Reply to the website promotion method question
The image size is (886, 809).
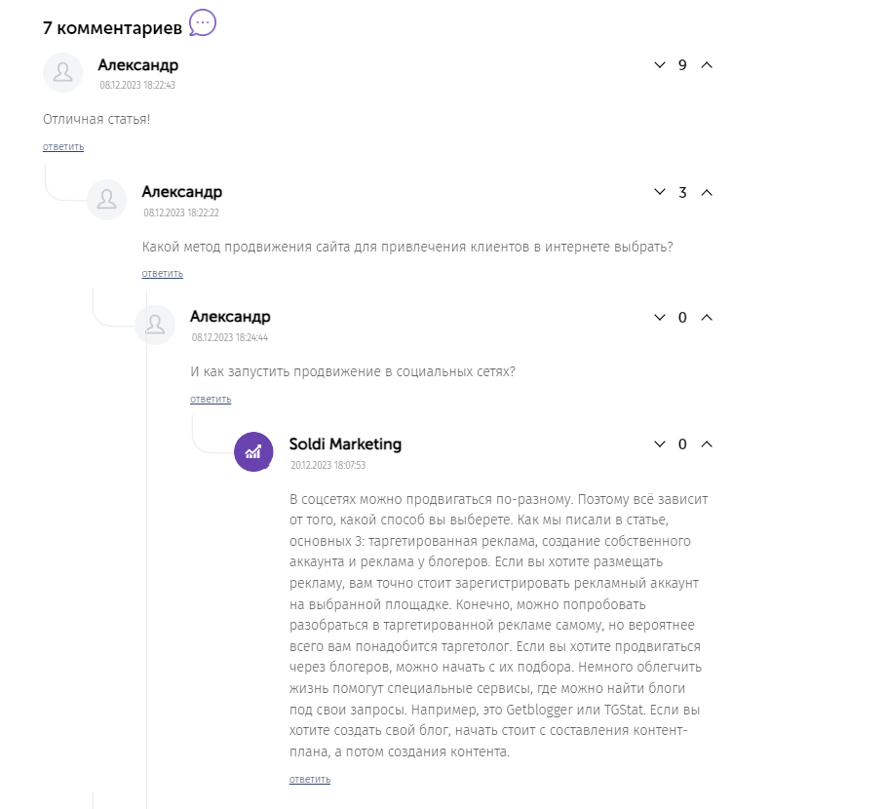tap(162, 274)
